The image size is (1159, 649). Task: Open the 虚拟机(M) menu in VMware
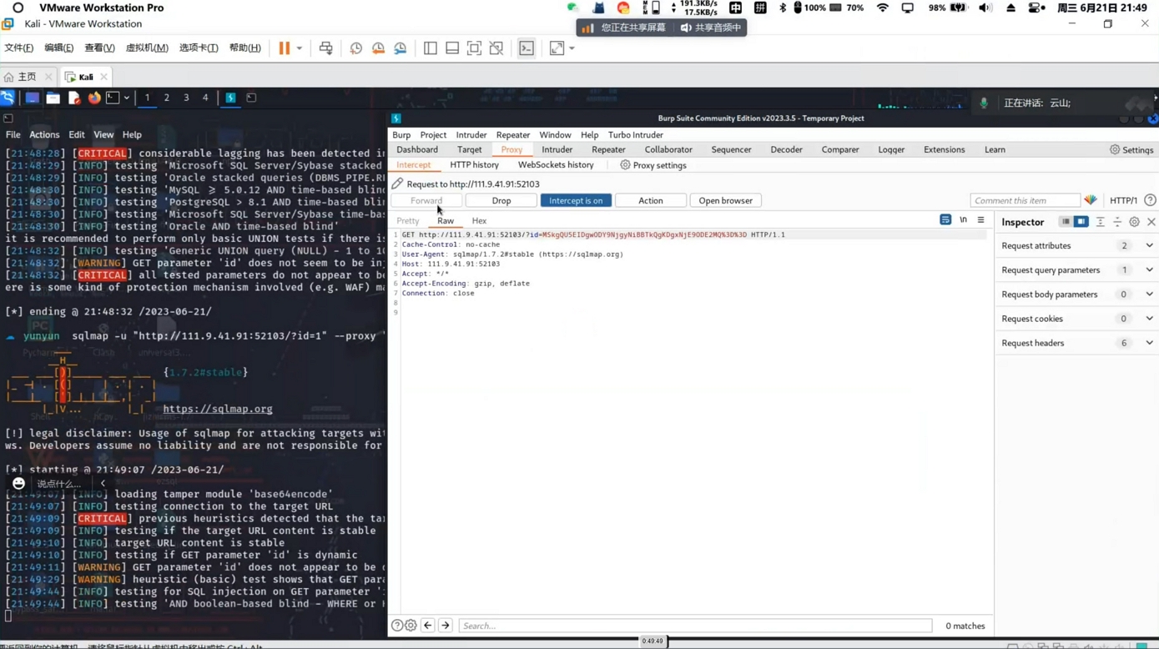[147, 48]
